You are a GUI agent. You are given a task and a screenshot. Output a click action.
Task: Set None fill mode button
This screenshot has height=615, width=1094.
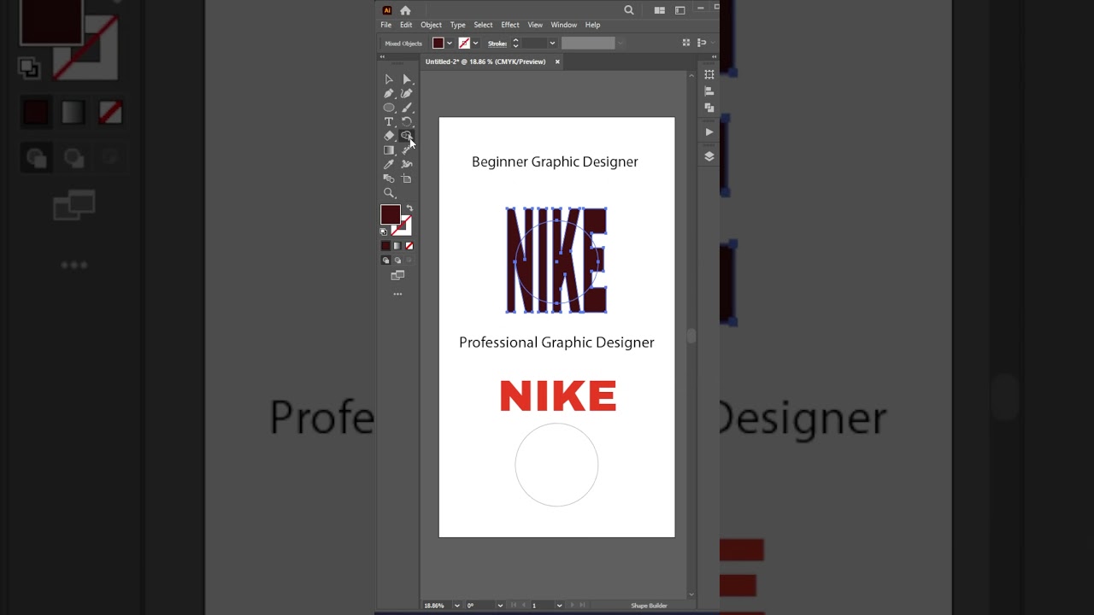[409, 246]
